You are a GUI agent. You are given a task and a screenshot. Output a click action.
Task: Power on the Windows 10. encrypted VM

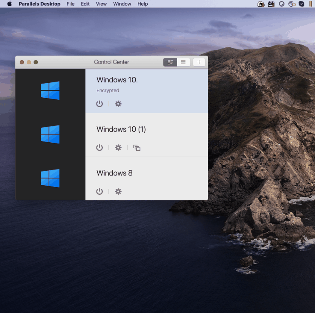100,104
